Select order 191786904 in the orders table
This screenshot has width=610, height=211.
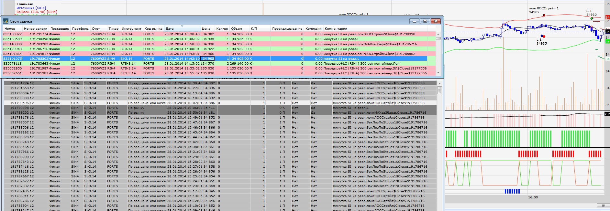pyautogui.click(x=220, y=206)
